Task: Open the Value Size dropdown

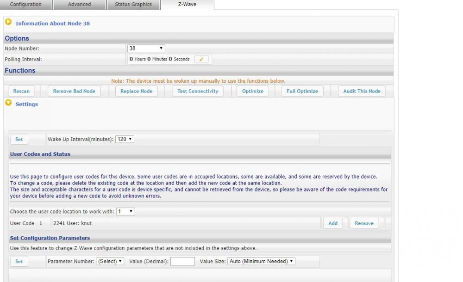Action: click(x=261, y=261)
